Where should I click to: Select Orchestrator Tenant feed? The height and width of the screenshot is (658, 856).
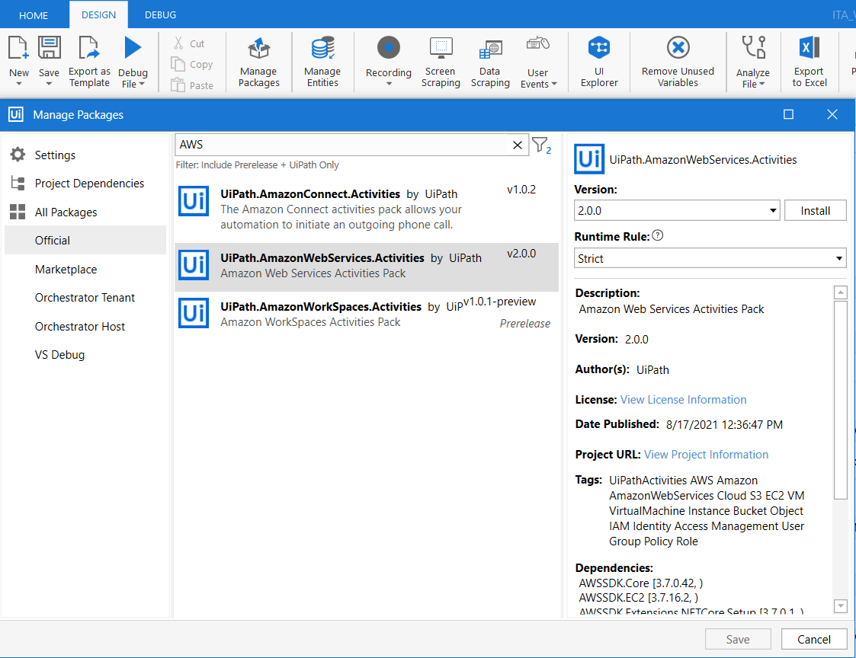pos(85,297)
